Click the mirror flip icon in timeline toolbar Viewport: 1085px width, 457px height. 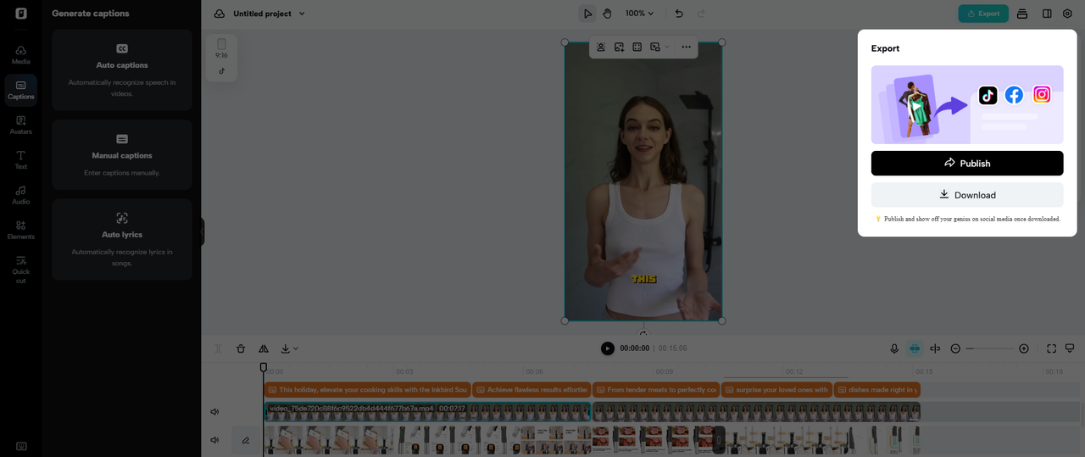[264, 348]
